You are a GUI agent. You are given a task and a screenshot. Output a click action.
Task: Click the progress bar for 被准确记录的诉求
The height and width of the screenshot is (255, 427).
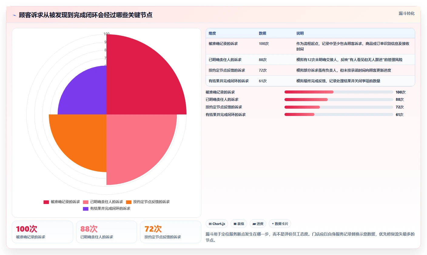tap(339, 92)
